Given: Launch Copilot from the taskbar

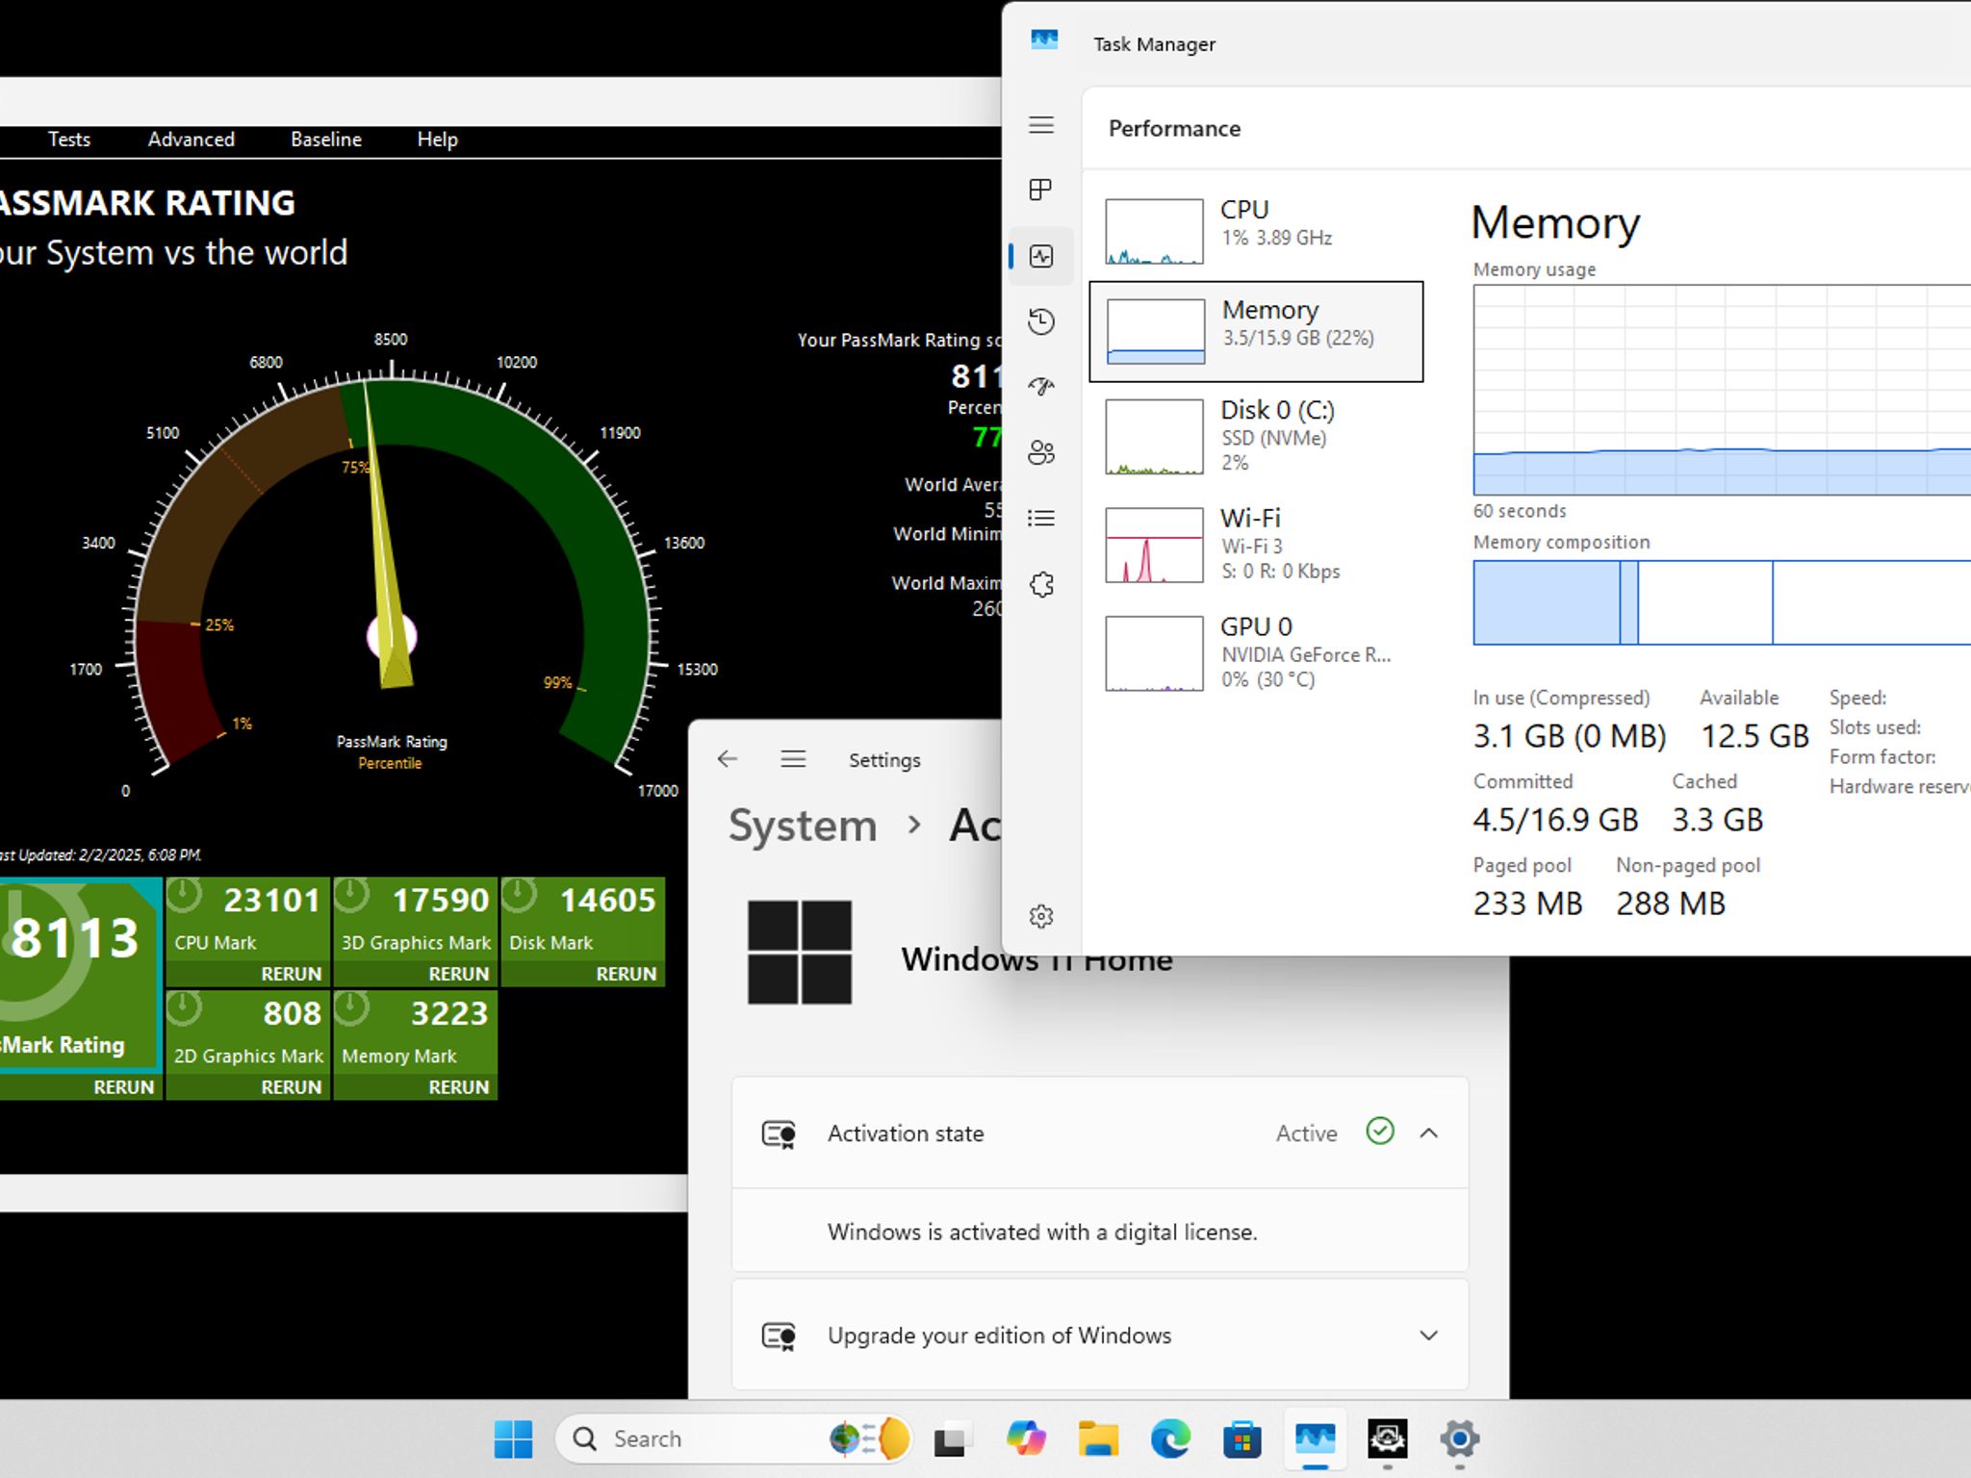Looking at the screenshot, I should click(1026, 1439).
